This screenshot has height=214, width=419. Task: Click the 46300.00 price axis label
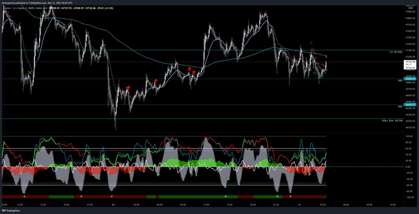[x=410, y=115]
